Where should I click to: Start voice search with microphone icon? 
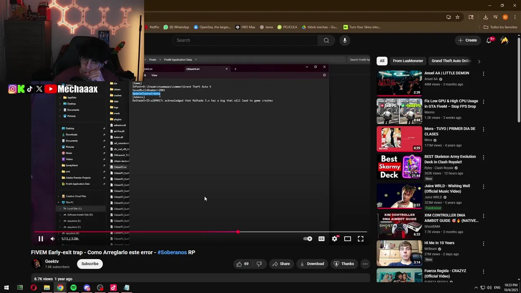(x=345, y=40)
